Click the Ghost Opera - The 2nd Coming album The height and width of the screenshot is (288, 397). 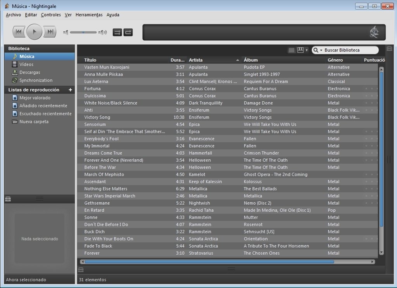click(x=276, y=174)
